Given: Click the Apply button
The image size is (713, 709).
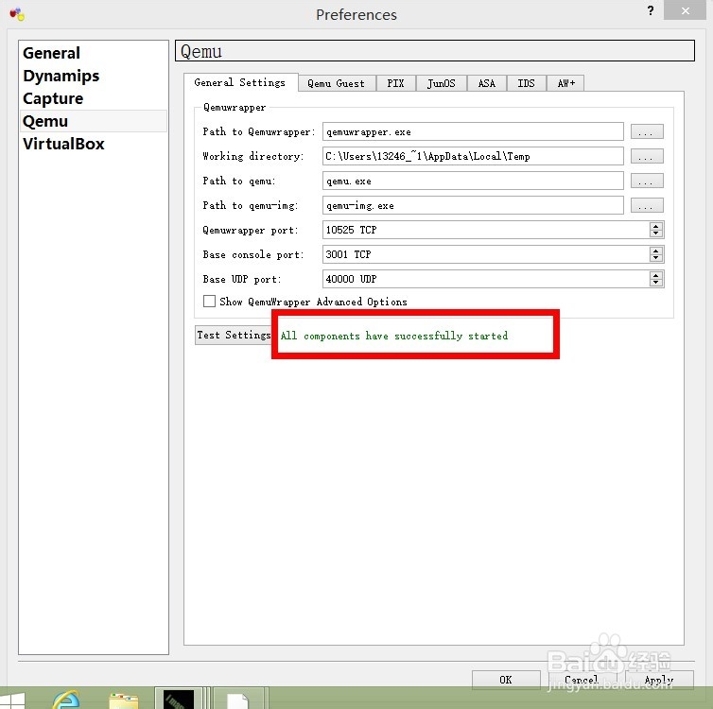Looking at the screenshot, I should tap(659, 680).
